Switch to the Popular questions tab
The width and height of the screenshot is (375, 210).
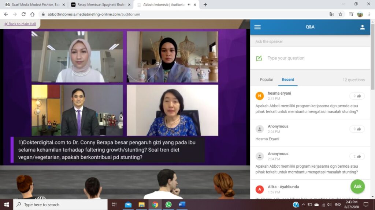pyautogui.click(x=267, y=80)
